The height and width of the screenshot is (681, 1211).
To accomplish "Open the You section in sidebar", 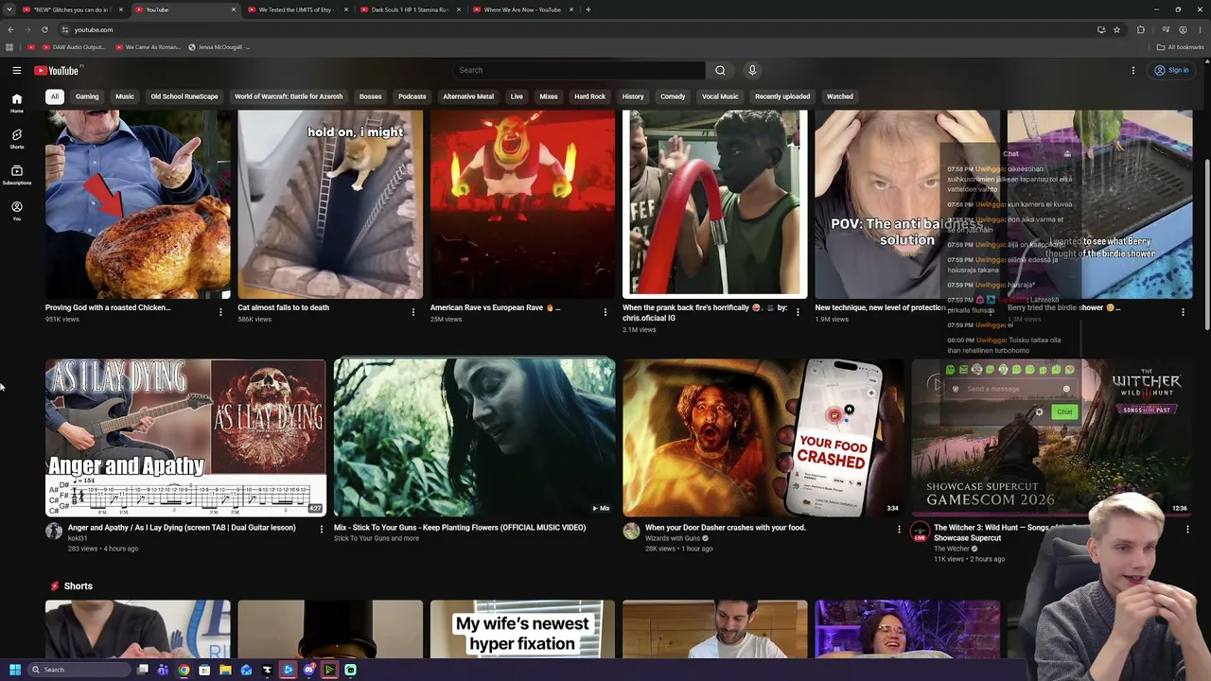I will 17,211.
